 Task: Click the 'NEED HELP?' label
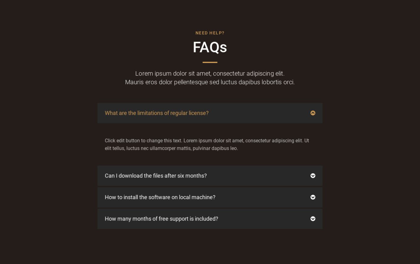[x=210, y=33]
